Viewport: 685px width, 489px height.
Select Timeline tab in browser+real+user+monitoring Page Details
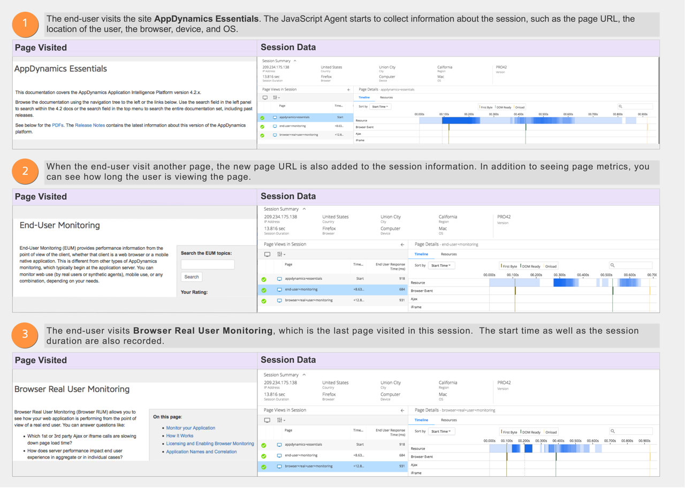[x=421, y=421]
